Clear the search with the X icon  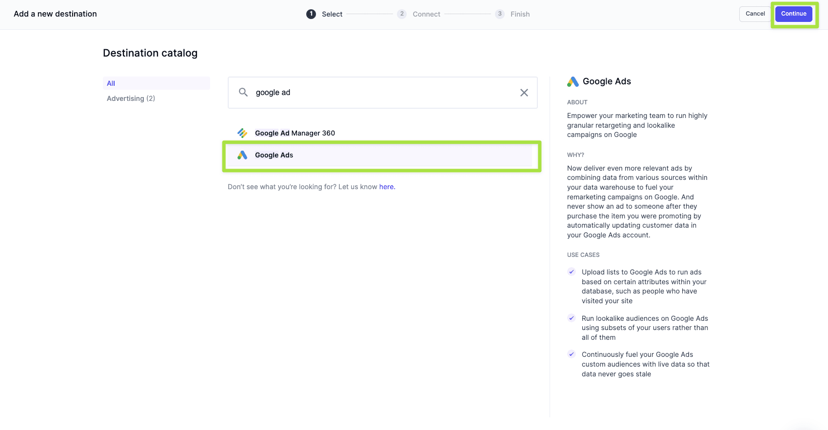pos(524,93)
